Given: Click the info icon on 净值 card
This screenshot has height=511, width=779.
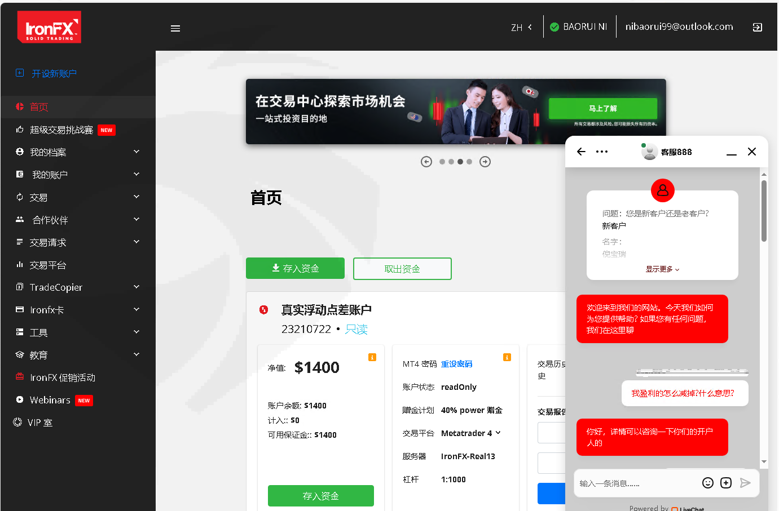Looking at the screenshot, I should point(372,357).
